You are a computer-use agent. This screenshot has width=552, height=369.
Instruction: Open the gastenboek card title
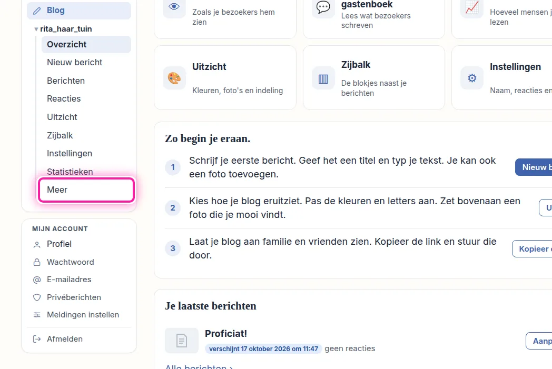coord(367,4)
